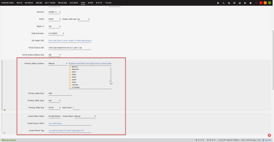Open the Hyper-V dropdown

tap(54, 26)
